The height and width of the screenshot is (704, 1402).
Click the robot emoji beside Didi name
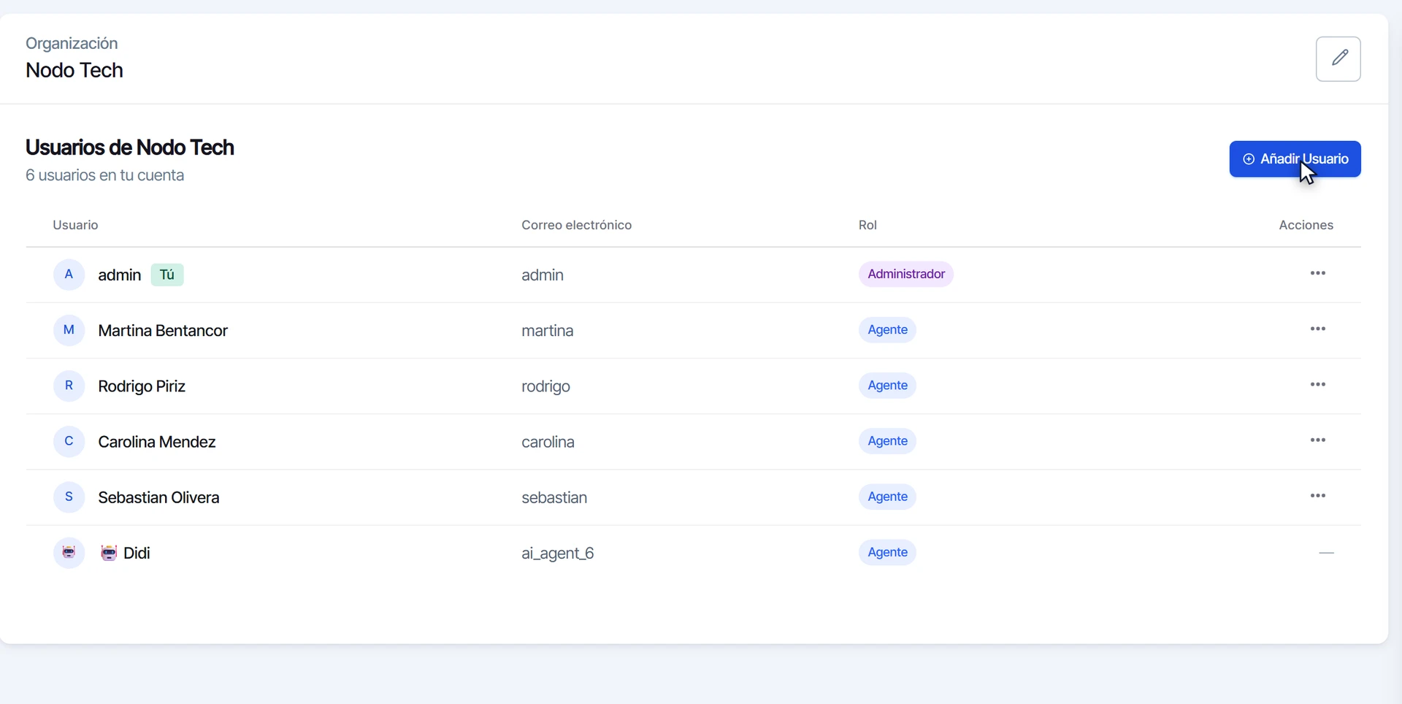coord(109,553)
